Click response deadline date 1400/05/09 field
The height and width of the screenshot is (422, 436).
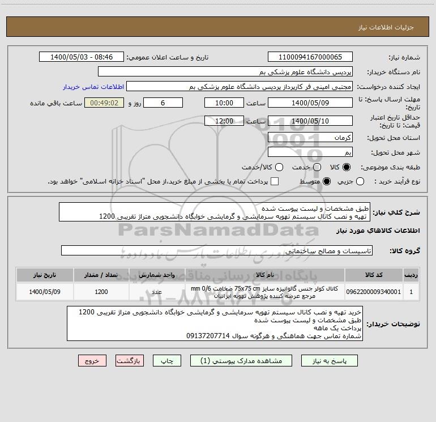310,103
